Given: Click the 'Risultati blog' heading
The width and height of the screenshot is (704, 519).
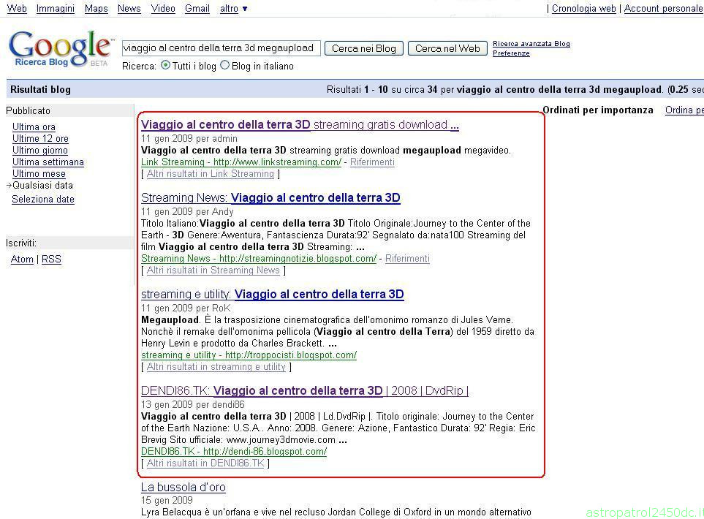Looking at the screenshot, I should (x=40, y=89).
